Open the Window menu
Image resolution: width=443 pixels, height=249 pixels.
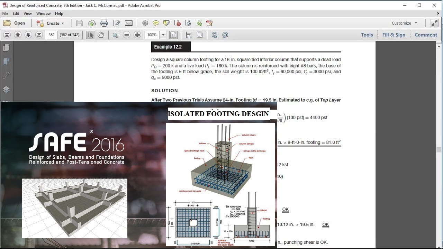[44, 13]
